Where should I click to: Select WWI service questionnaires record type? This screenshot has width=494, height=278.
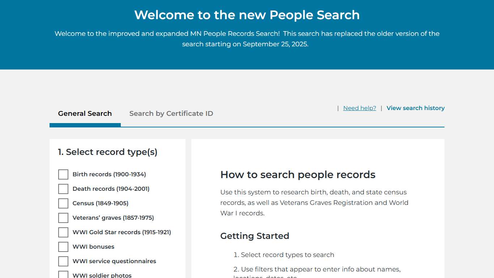(63, 261)
